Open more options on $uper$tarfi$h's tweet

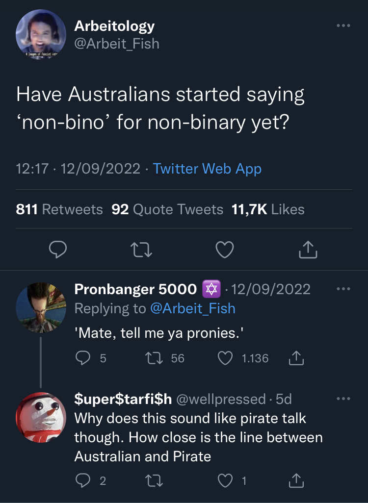pos(343,399)
